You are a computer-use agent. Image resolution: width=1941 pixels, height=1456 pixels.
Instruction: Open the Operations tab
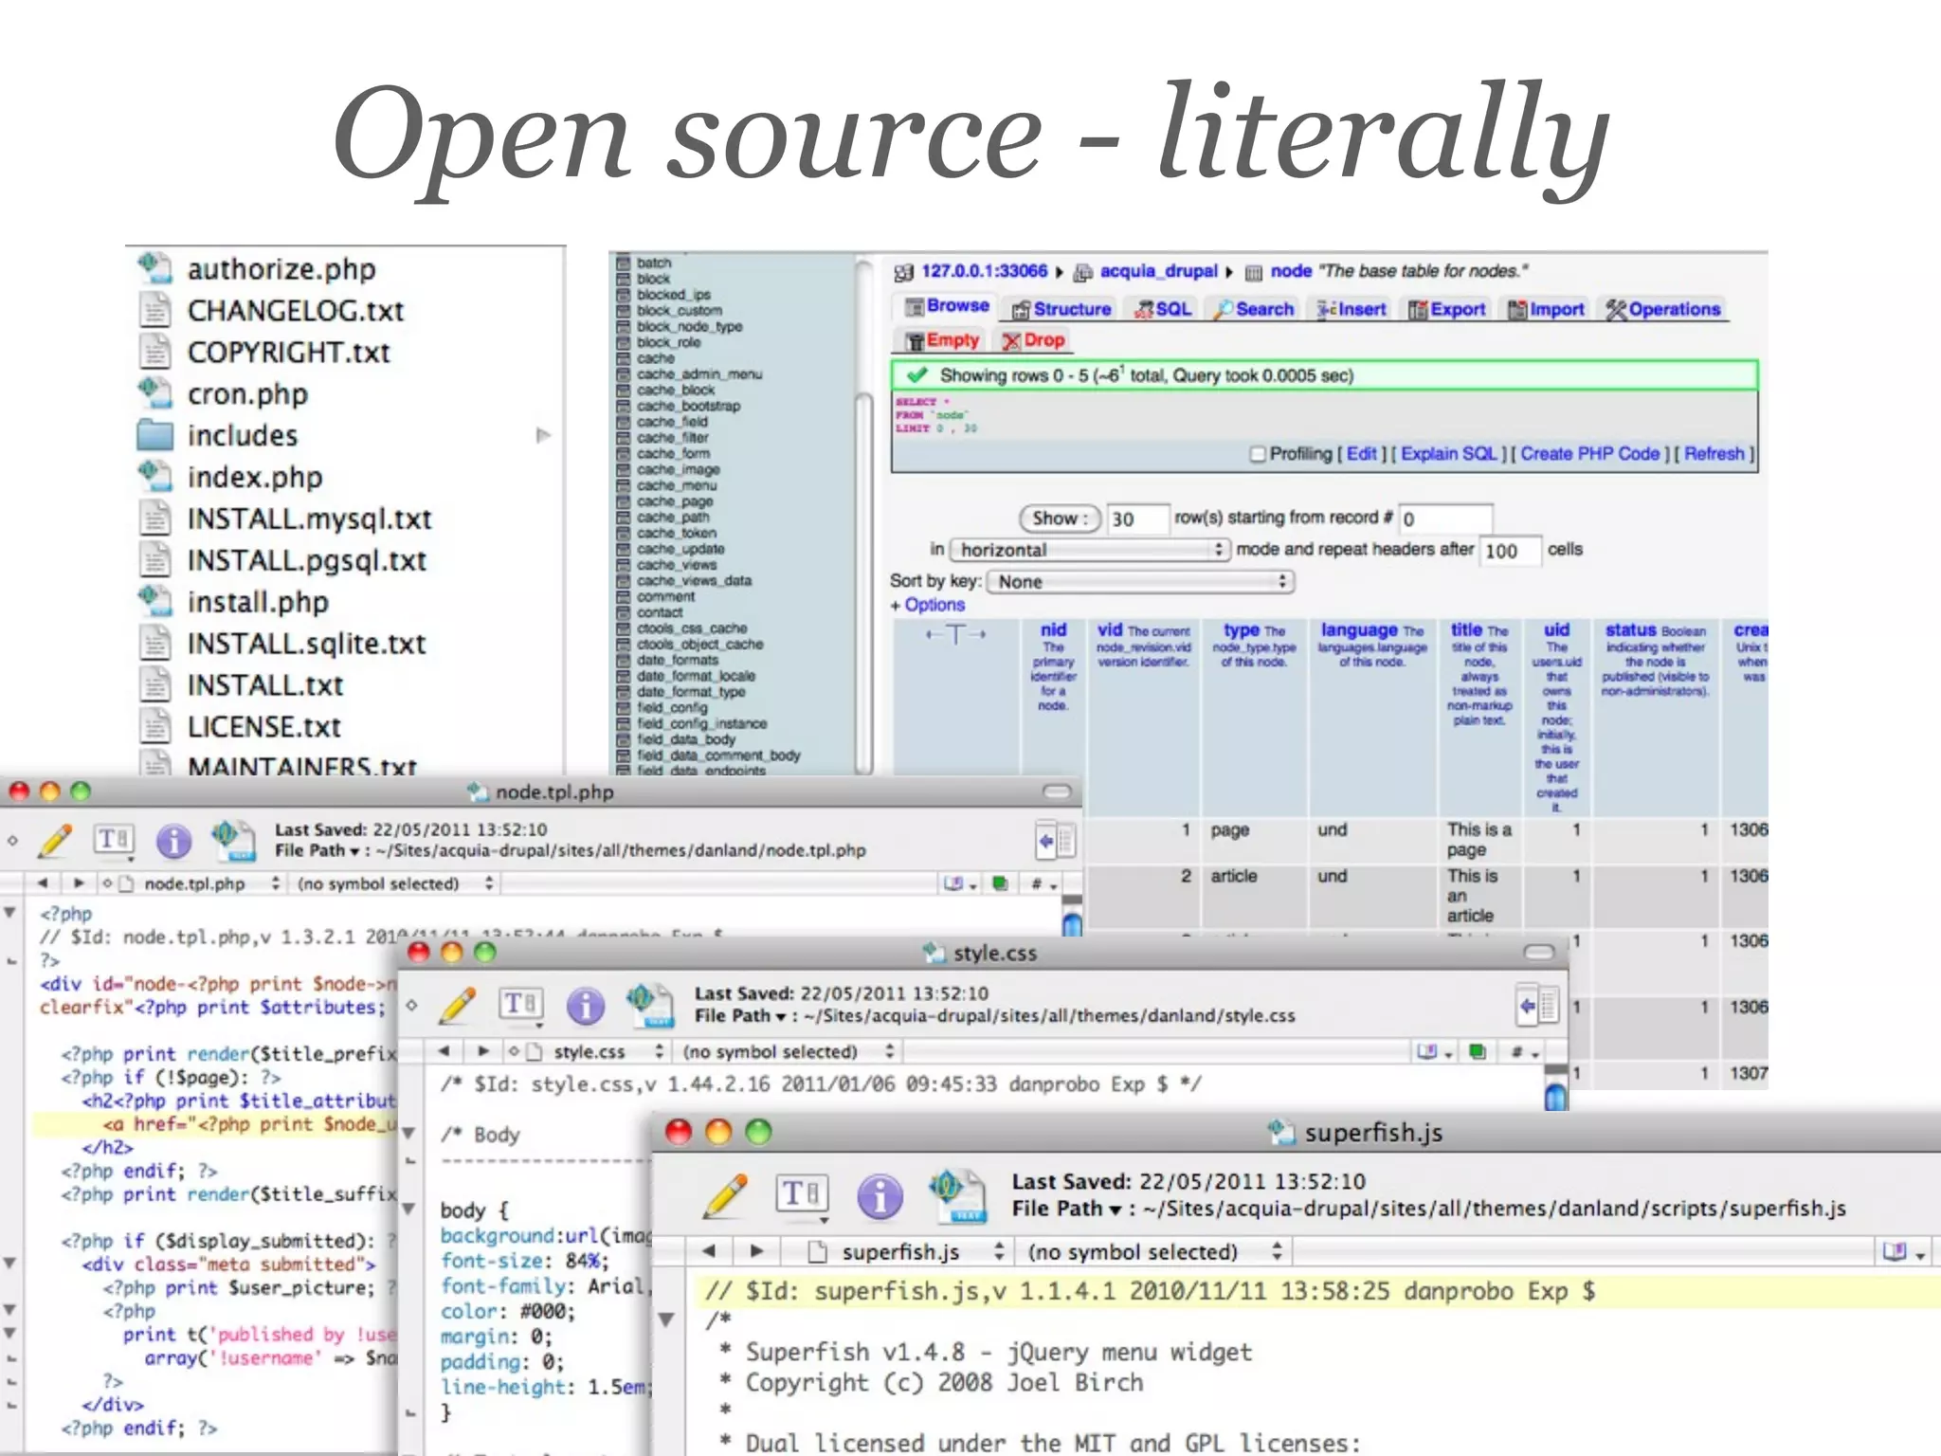pyautogui.click(x=1663, y=309)
